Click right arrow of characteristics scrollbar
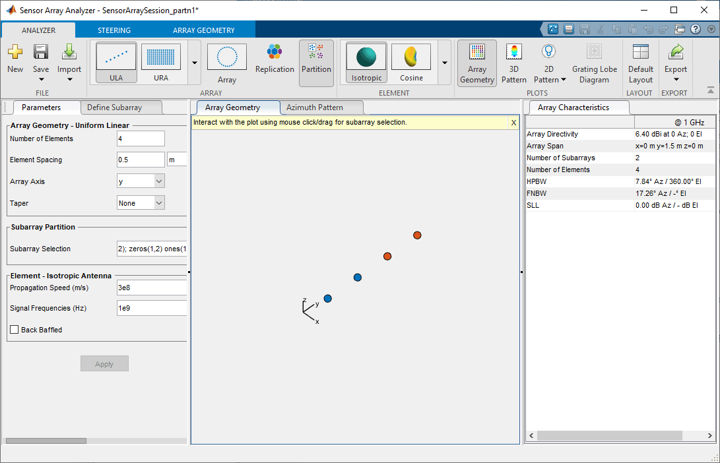720x463 pixels. pos(709,435)
